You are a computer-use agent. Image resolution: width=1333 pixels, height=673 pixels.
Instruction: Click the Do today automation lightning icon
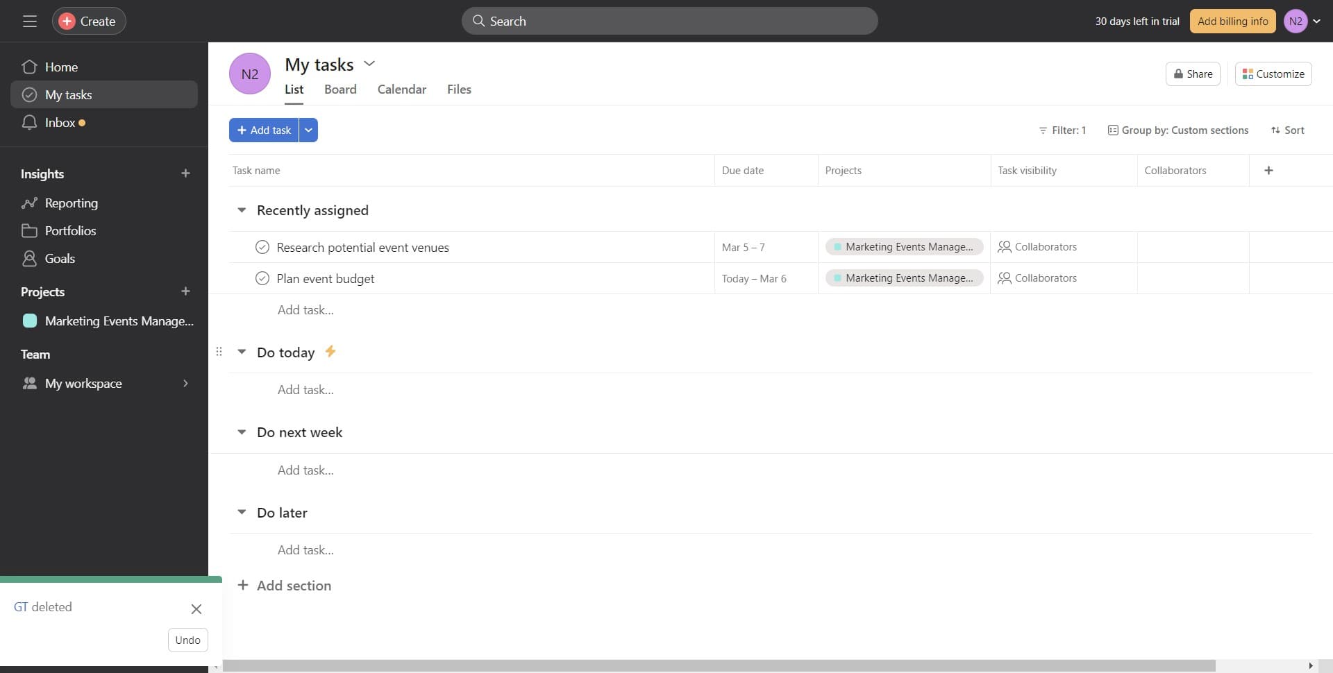tap(330, 352)
